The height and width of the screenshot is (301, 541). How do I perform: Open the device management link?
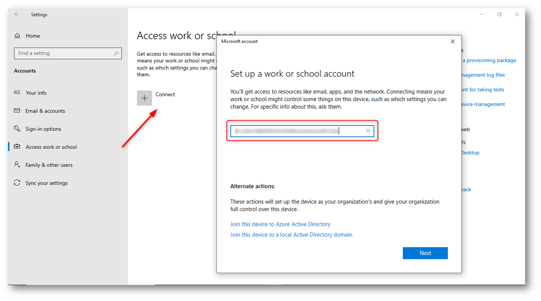[x=483, y=104]
